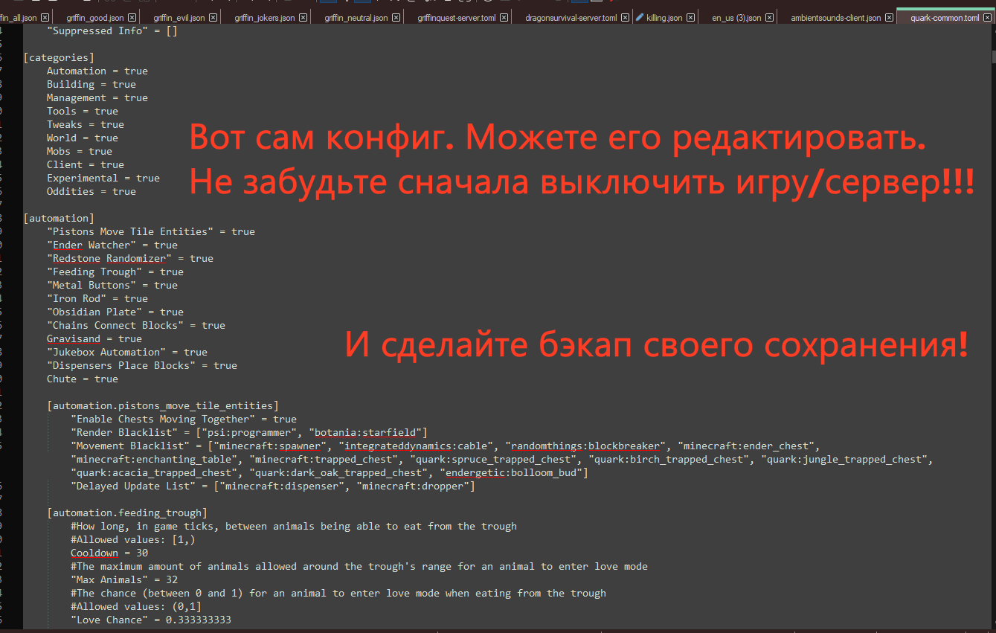Click the Chute = true line

click(82, 379)
